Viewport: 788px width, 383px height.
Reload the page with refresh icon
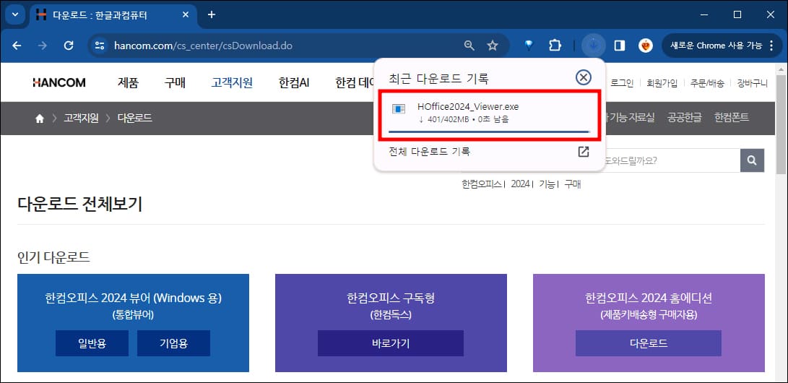tap(69, 46)
